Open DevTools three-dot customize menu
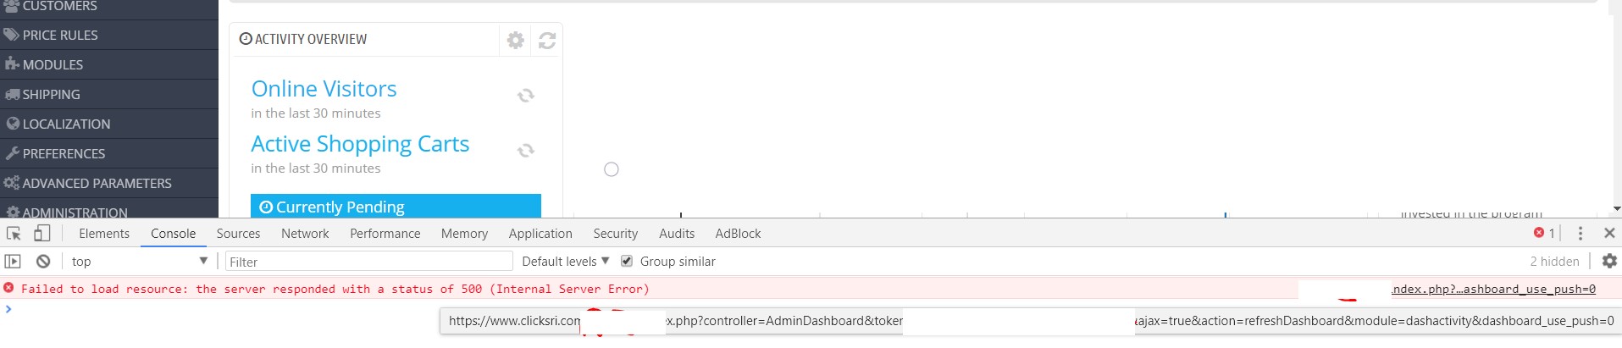The width and height of the screenshot is (1622, 348). [x=1580, y=234]
